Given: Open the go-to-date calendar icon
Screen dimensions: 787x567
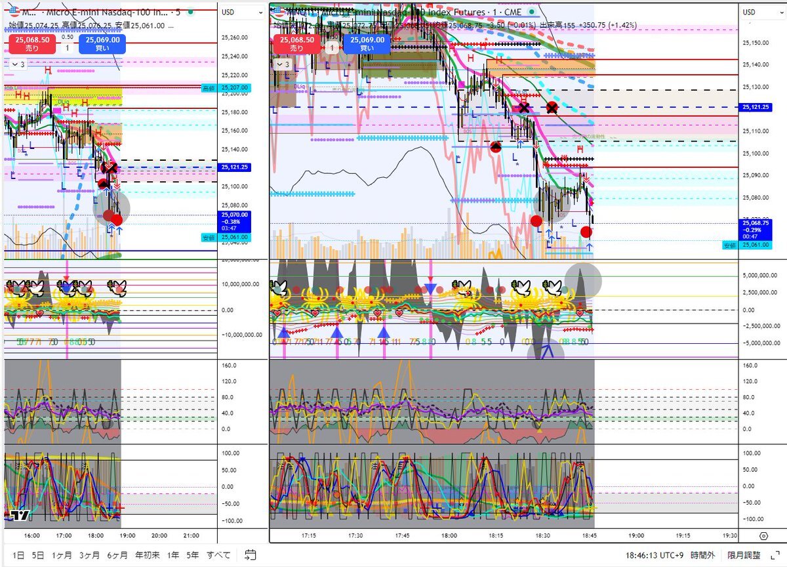Looking at the screenshot, I should (x=250, y=555).
